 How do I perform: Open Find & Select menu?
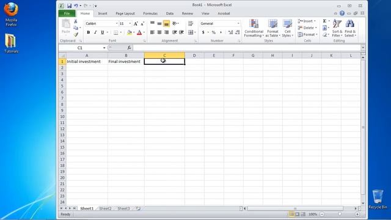(350, 28)
